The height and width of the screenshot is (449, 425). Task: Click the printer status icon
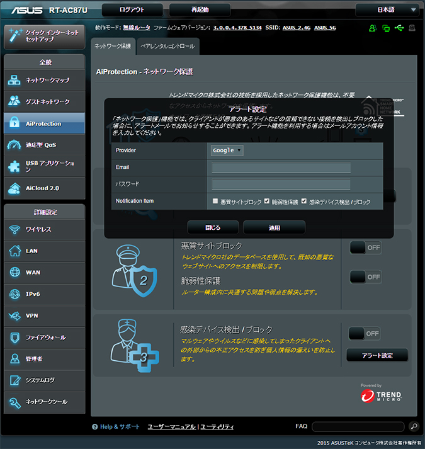(412, 28)
